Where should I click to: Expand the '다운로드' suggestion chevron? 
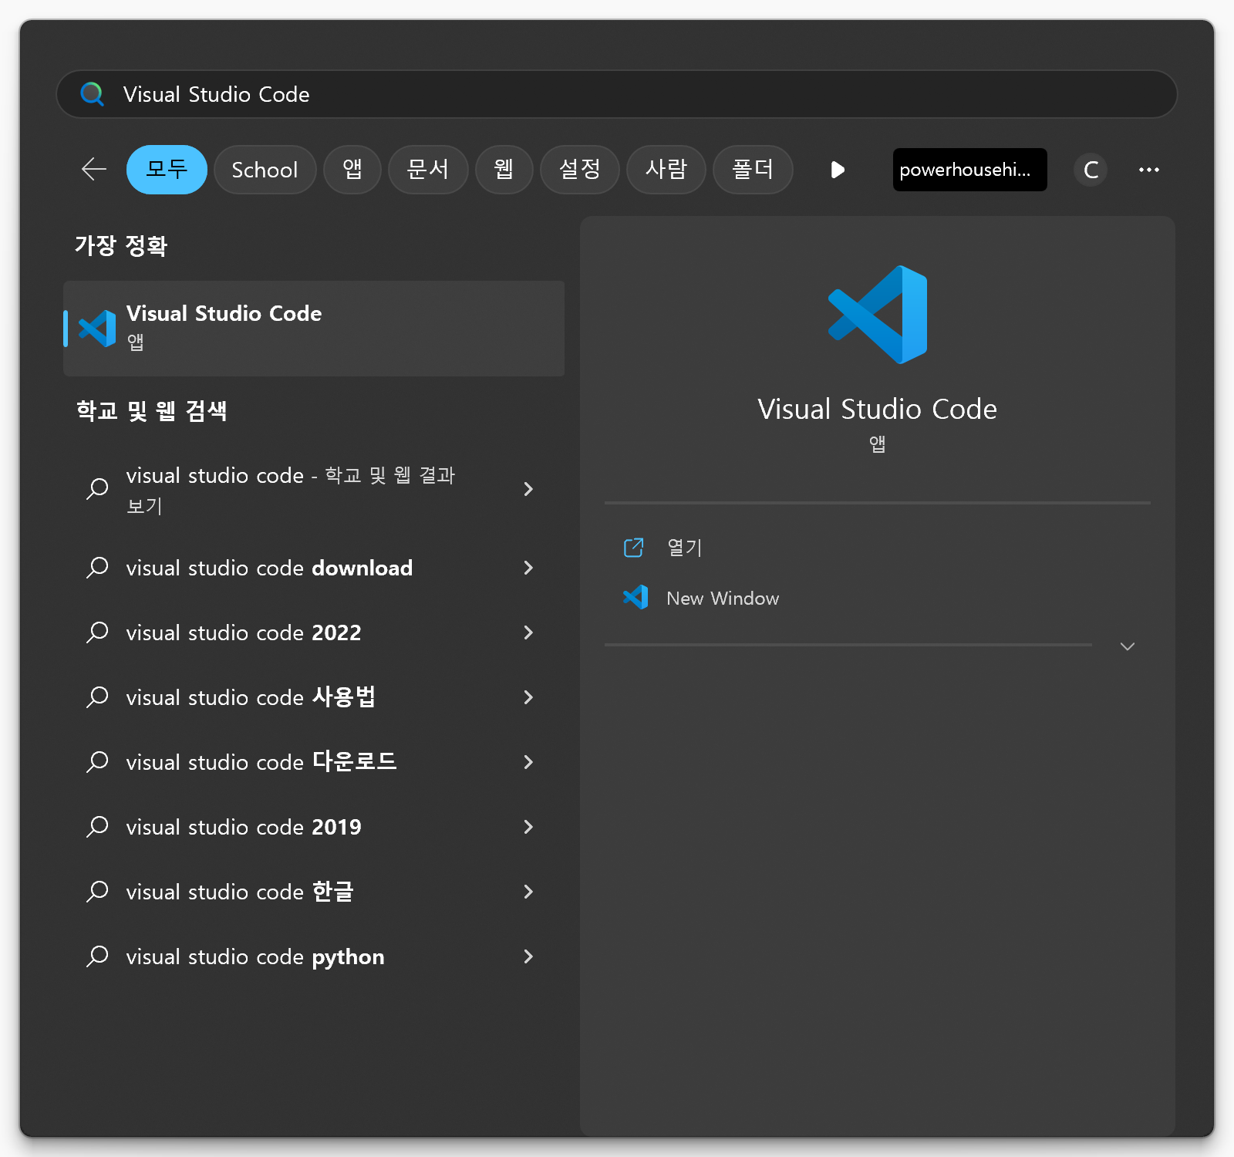528,762
